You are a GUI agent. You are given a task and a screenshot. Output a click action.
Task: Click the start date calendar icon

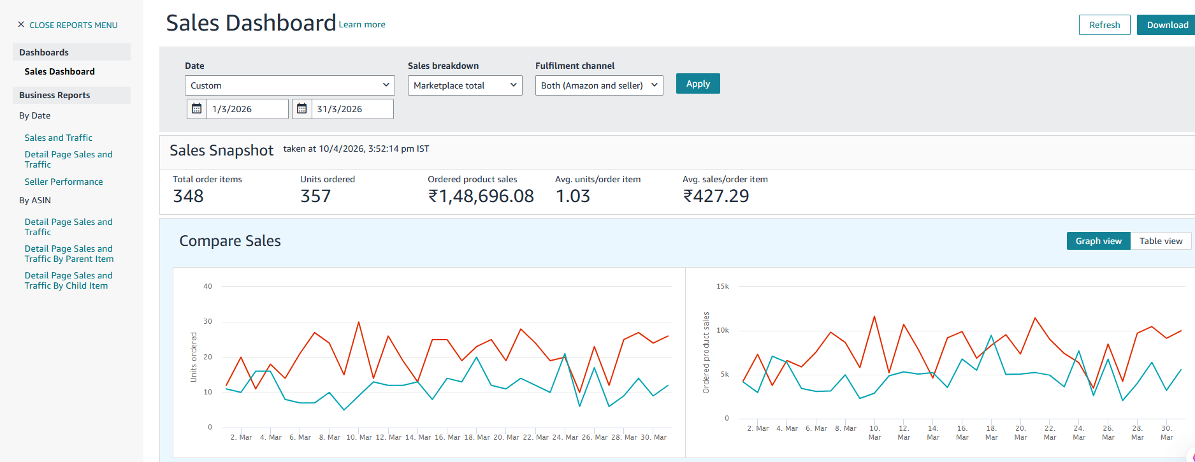coord(196,109)
